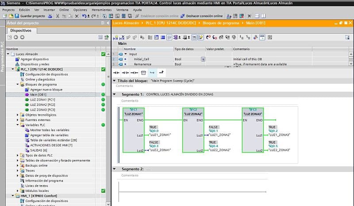This screenshot has height=206, width=354.
Task: Collapse Segmento 1 network
Action: pos(115,94)
